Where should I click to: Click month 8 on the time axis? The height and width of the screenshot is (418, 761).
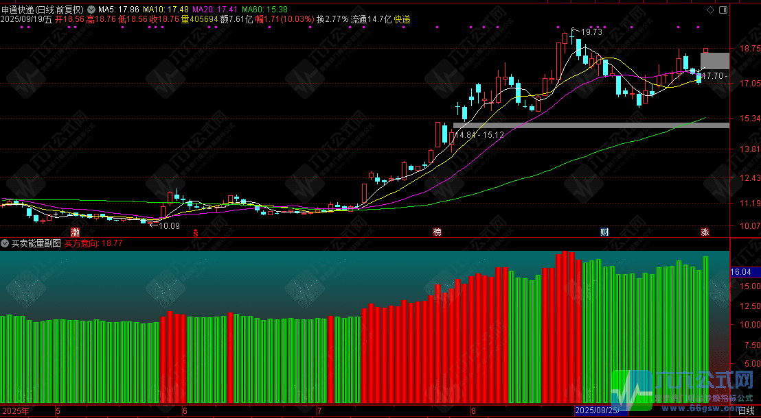coord(473,411)
